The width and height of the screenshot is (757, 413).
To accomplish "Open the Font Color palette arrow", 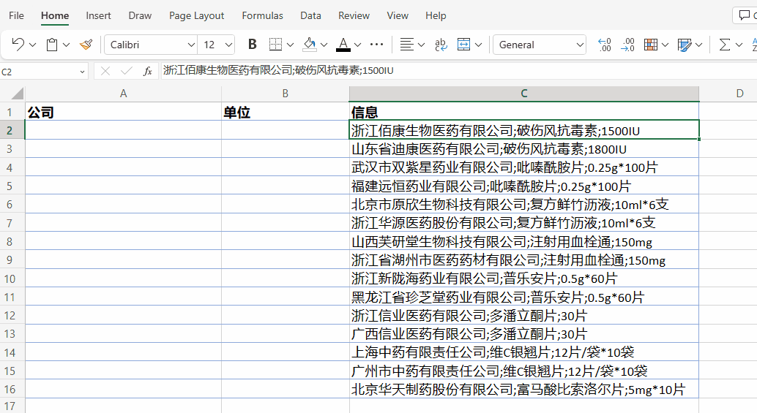I will click(x=358, y=45).
